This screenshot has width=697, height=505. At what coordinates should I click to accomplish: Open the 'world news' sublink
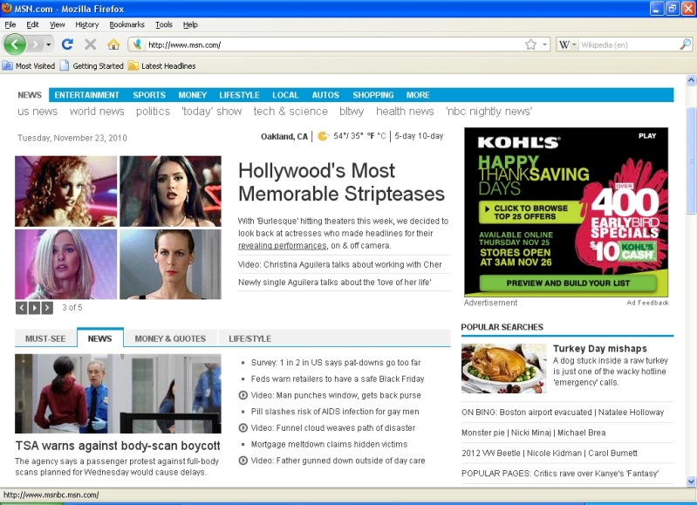click(97, 111)
